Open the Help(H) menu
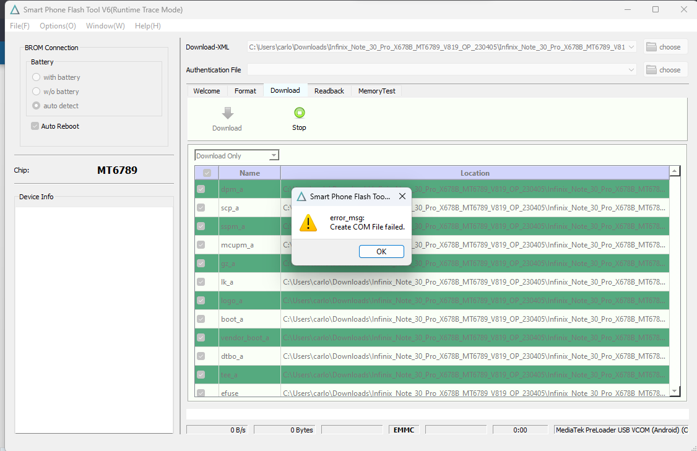 pos(147,26)
